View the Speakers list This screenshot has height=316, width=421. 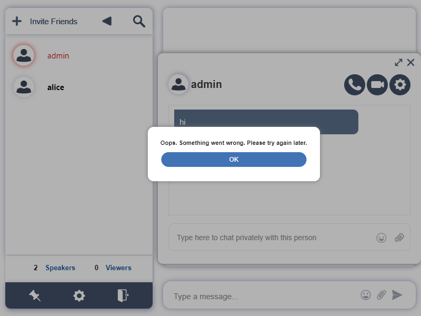60,268
